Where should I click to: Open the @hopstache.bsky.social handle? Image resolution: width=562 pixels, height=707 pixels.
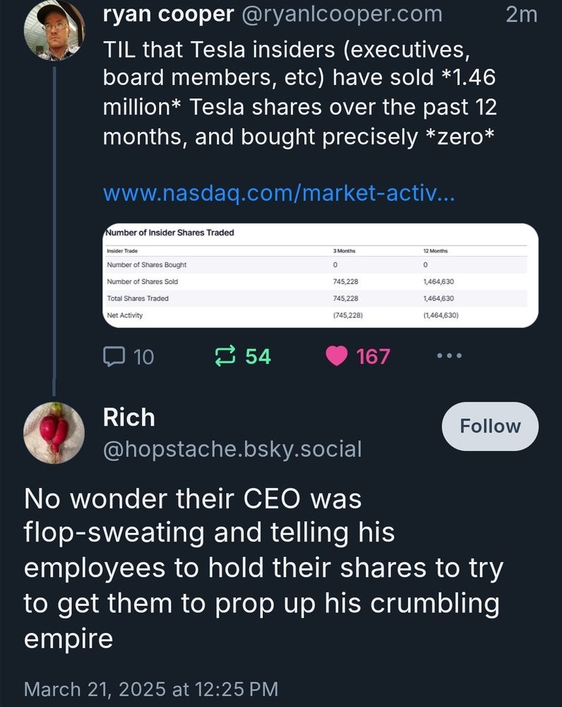point(232,449)
